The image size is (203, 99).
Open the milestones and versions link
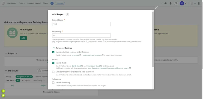92,55
